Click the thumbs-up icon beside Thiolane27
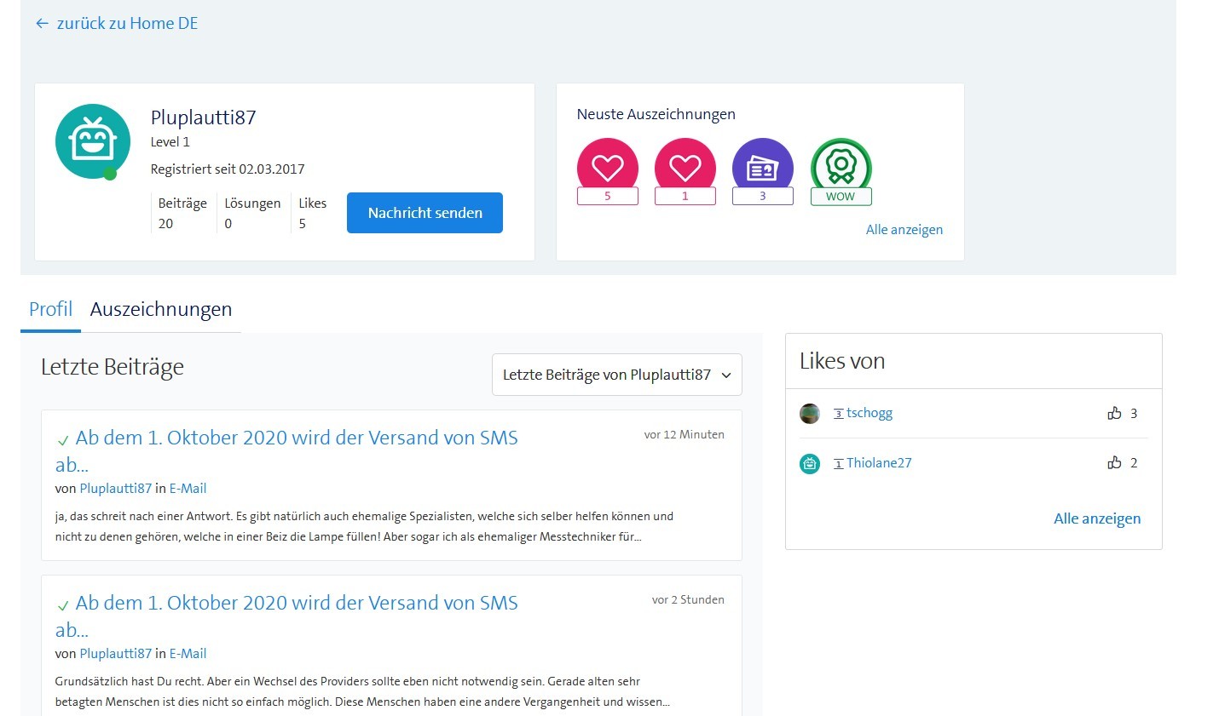This screenshot has height=716, width=1219. click(1114, 463)
